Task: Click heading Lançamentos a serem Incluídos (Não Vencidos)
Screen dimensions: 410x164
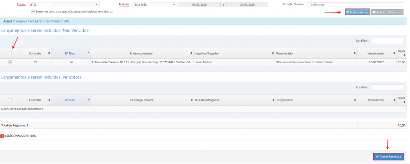Action: [x=46, y=30]
